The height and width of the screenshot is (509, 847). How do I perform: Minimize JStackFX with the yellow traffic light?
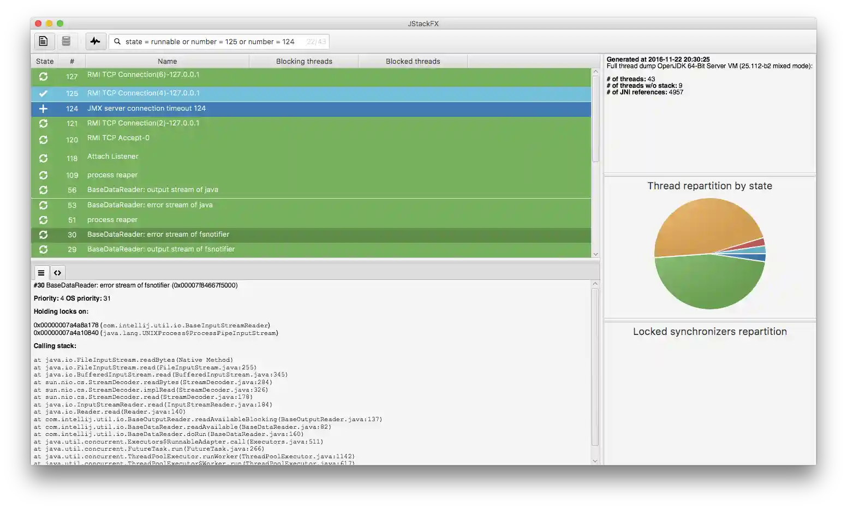click(x=49, y=23)
